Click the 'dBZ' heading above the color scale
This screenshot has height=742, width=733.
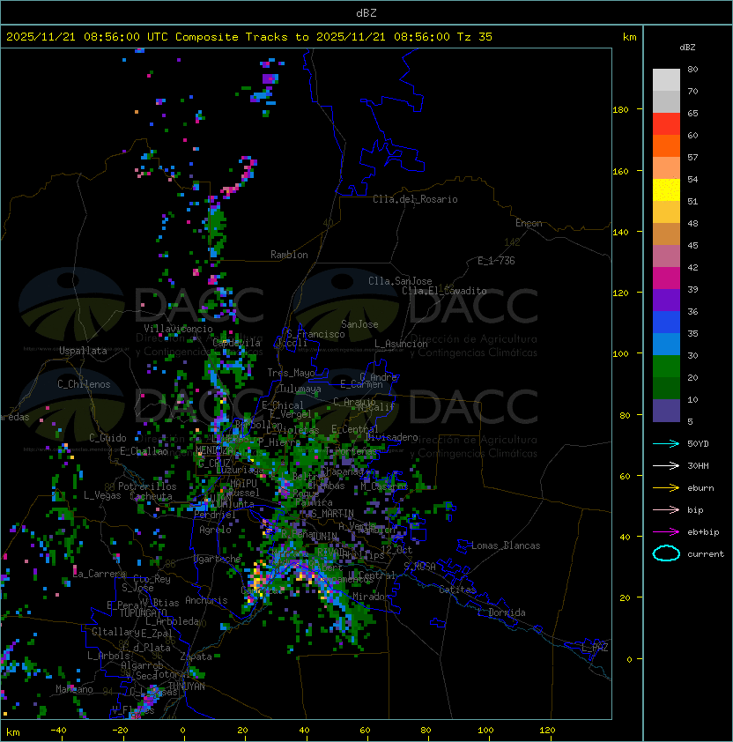click(687, 48)
